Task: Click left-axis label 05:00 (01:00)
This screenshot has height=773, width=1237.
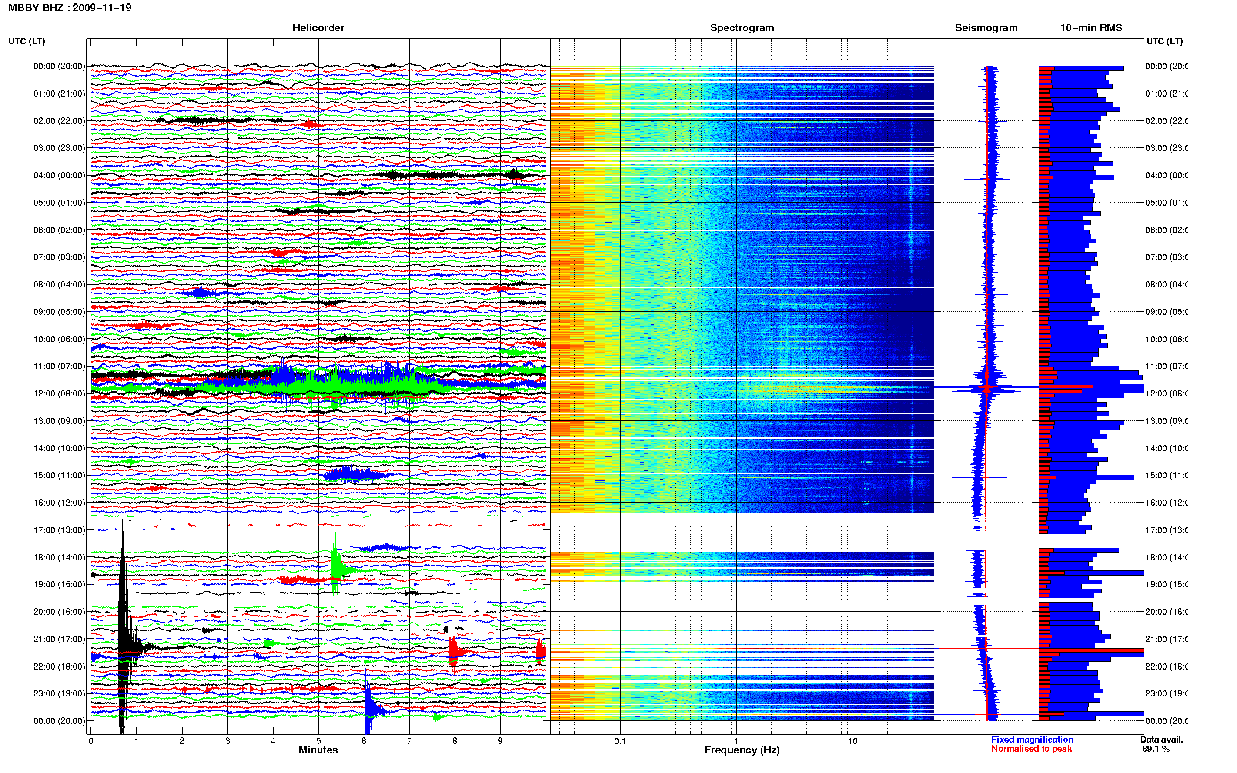Action: (59, 203)
